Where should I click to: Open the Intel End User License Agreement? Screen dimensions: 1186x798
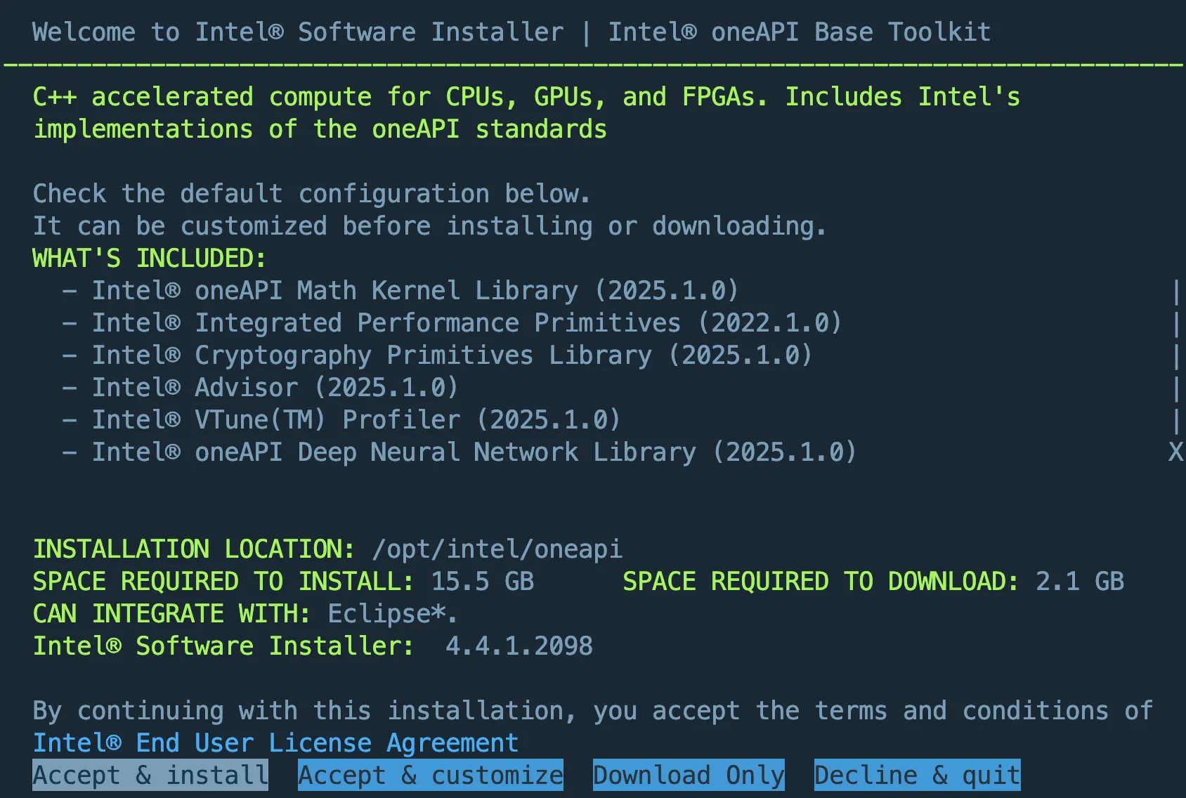pos(275,743)
